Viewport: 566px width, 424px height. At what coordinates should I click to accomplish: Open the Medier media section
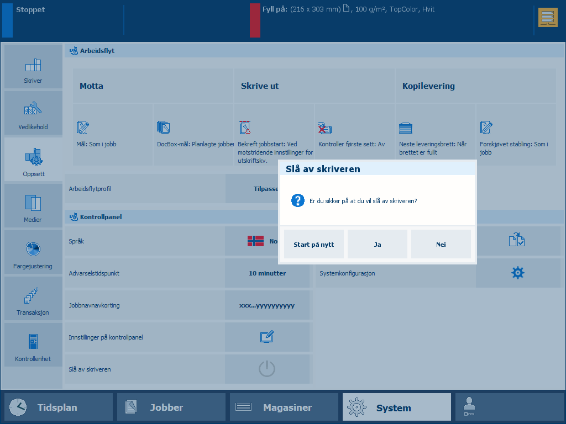click(x=33, y=205)
